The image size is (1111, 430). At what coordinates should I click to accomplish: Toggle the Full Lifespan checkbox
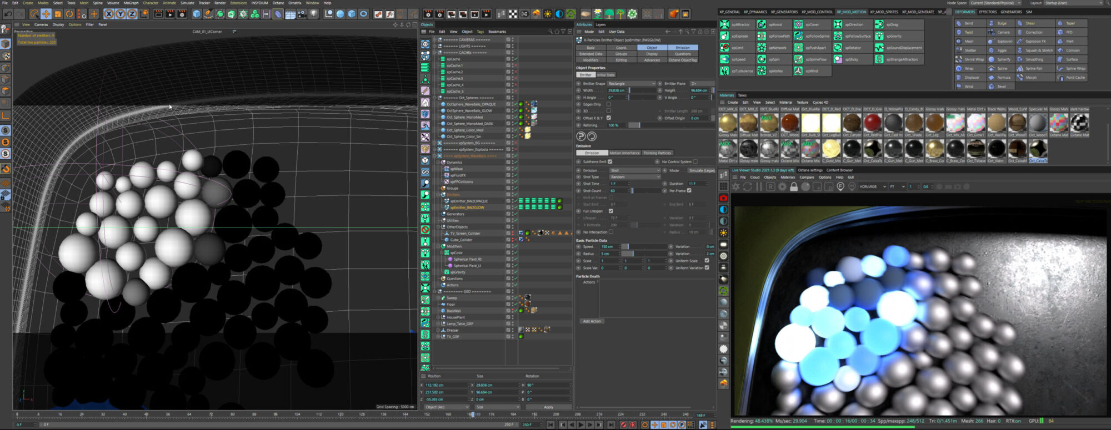(x=610, y=211)
